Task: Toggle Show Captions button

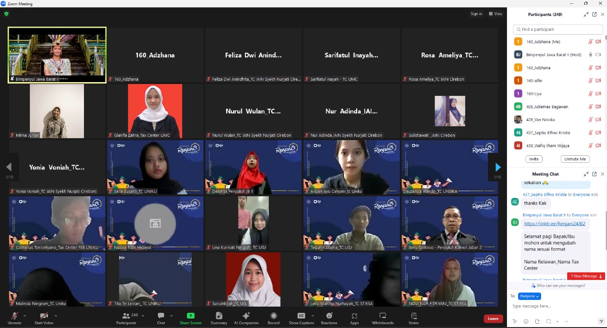Action: click(x=301, y=318)
